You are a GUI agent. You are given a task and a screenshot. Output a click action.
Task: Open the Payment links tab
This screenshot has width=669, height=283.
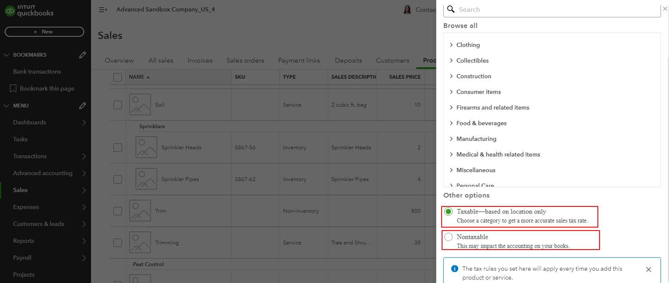299,60
